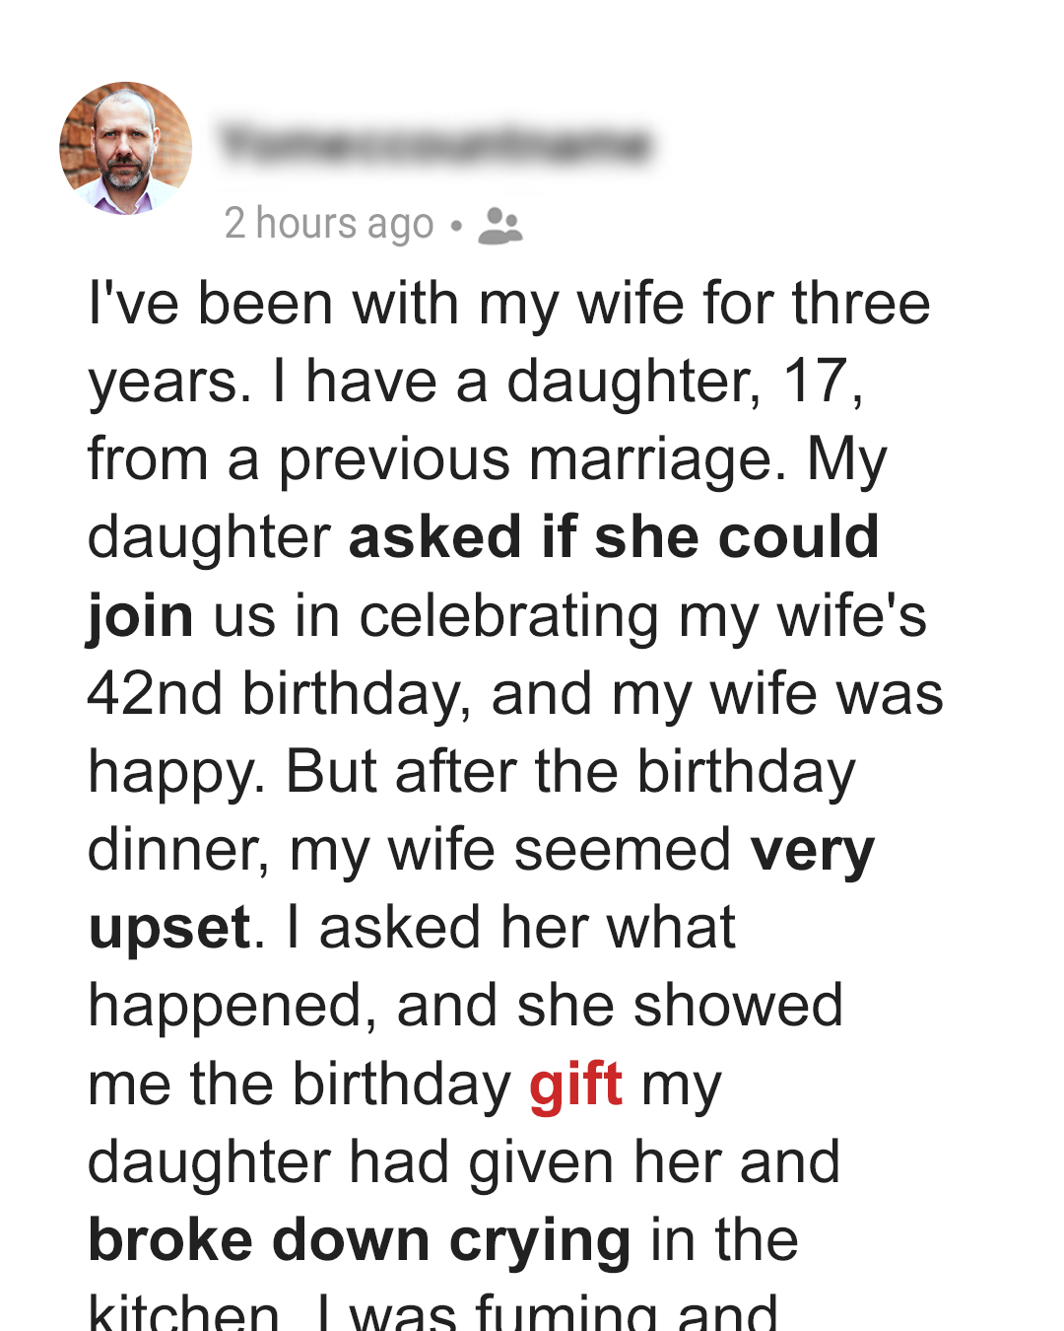Viewport: 1064px width, 1331px height.
Task: Click the bold phrase "broke down crying"
Action: pyautogui.click(x=360, y=1240)
